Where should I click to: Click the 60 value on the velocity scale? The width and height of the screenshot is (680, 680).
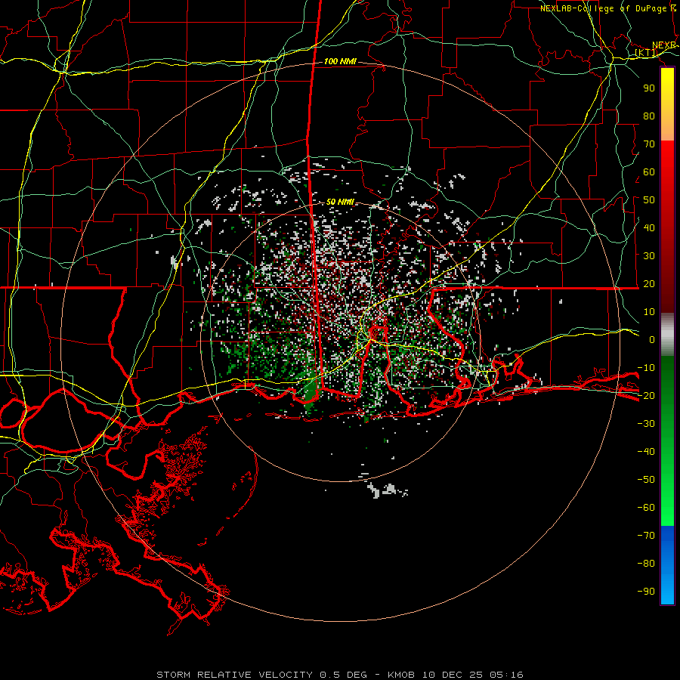tap(649, 172)
